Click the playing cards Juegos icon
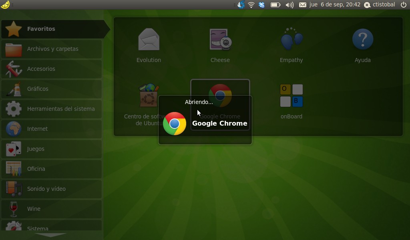This screenshot has width=410, height=240. 14,149
